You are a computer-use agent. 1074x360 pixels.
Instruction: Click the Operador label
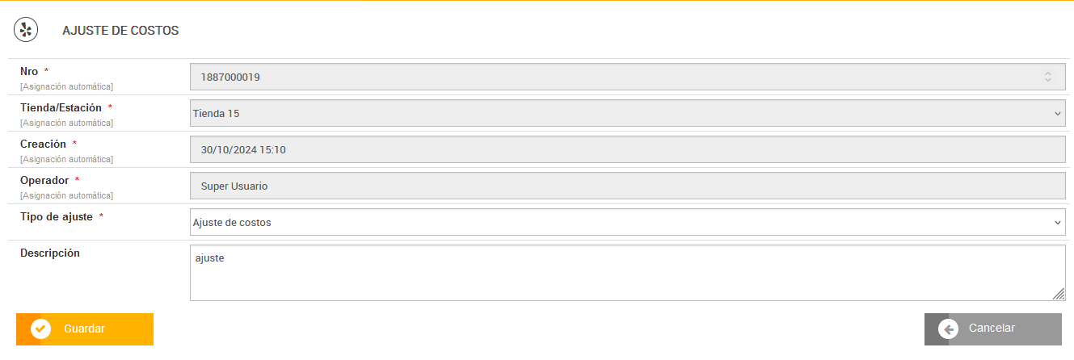tap(44, 180)
